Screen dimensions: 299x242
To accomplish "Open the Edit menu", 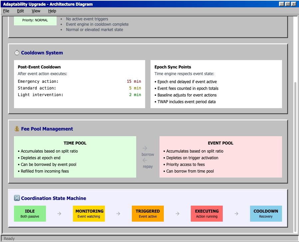I will pos(20,11).
